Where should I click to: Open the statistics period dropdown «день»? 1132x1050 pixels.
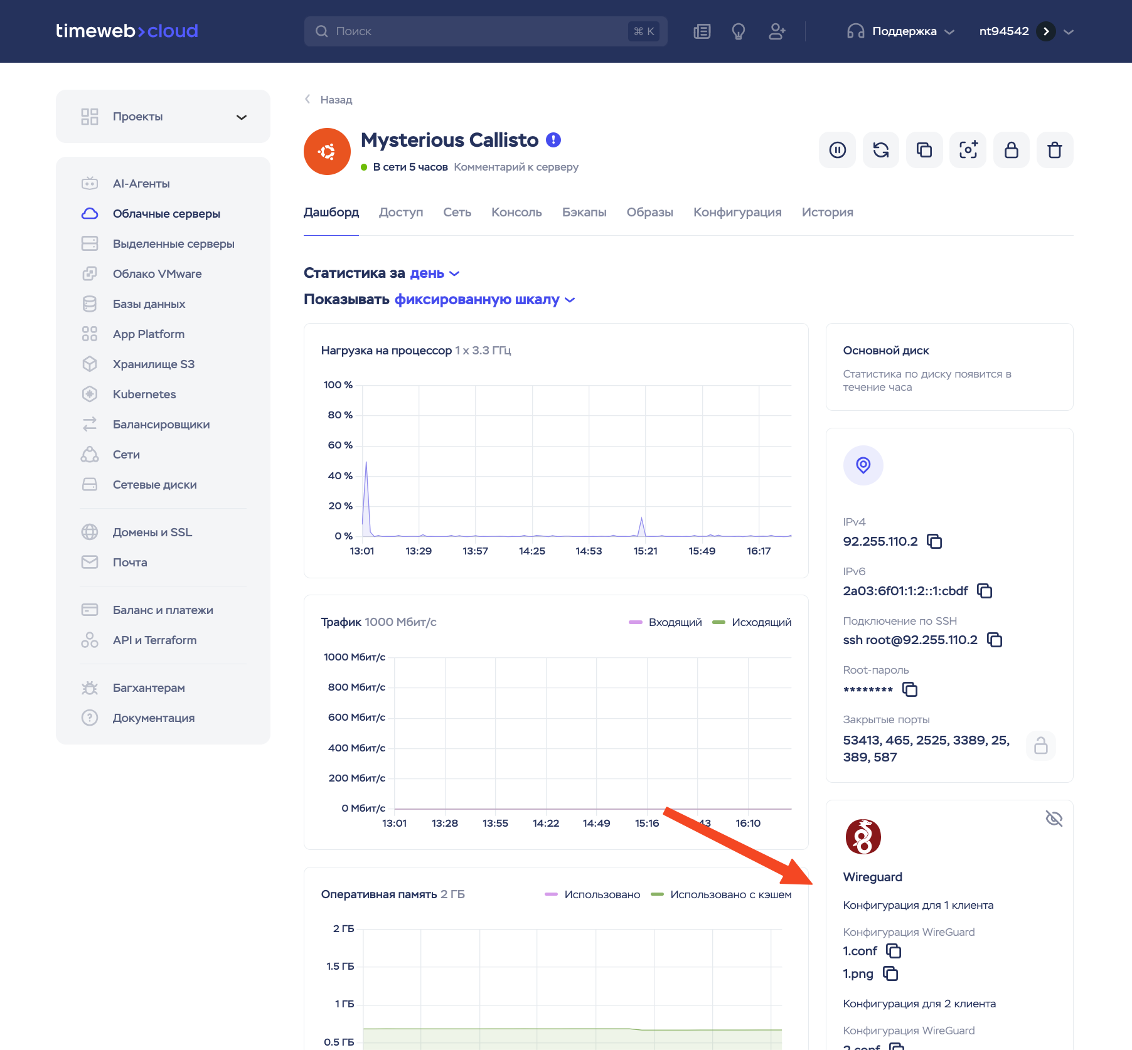(x=434, y=273)
